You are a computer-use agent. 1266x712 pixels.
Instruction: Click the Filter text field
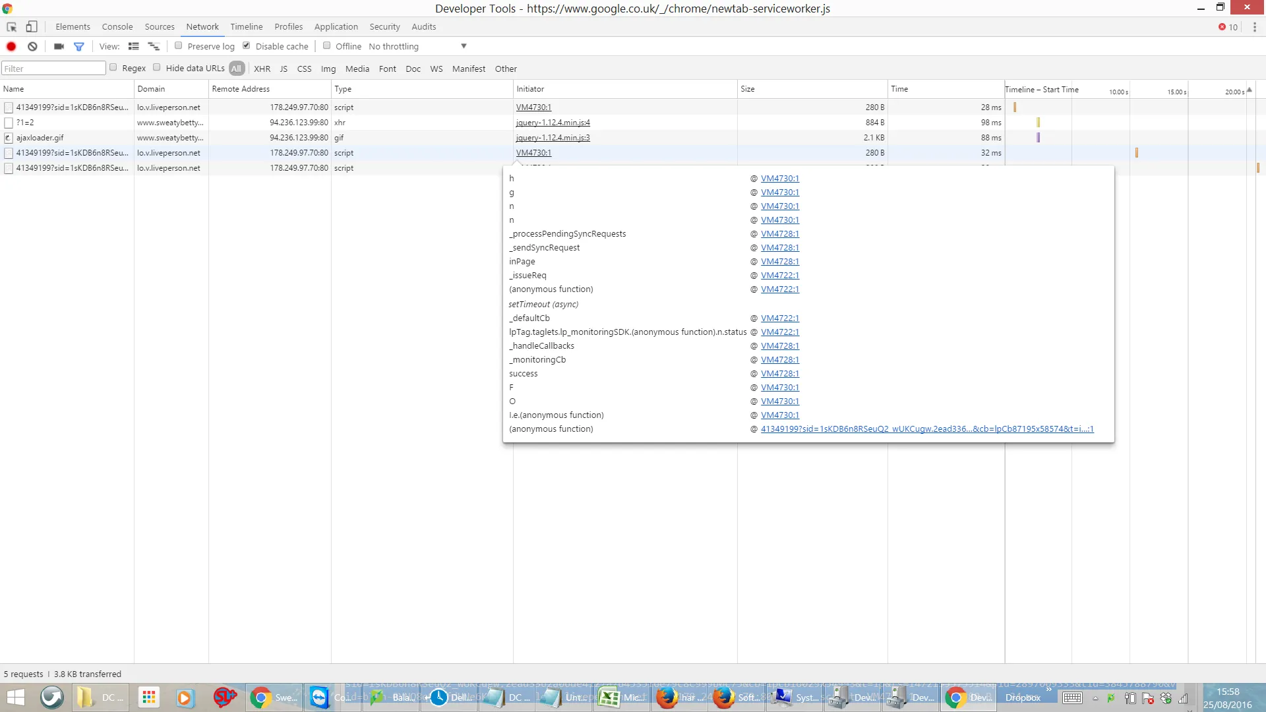coord(53,69)
